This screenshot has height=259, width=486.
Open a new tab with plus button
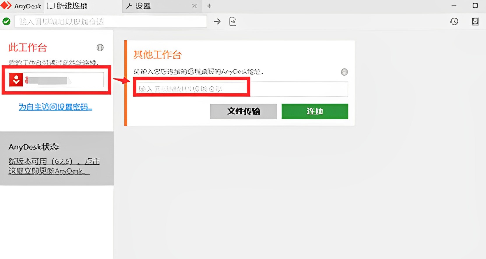pos(209,6)
